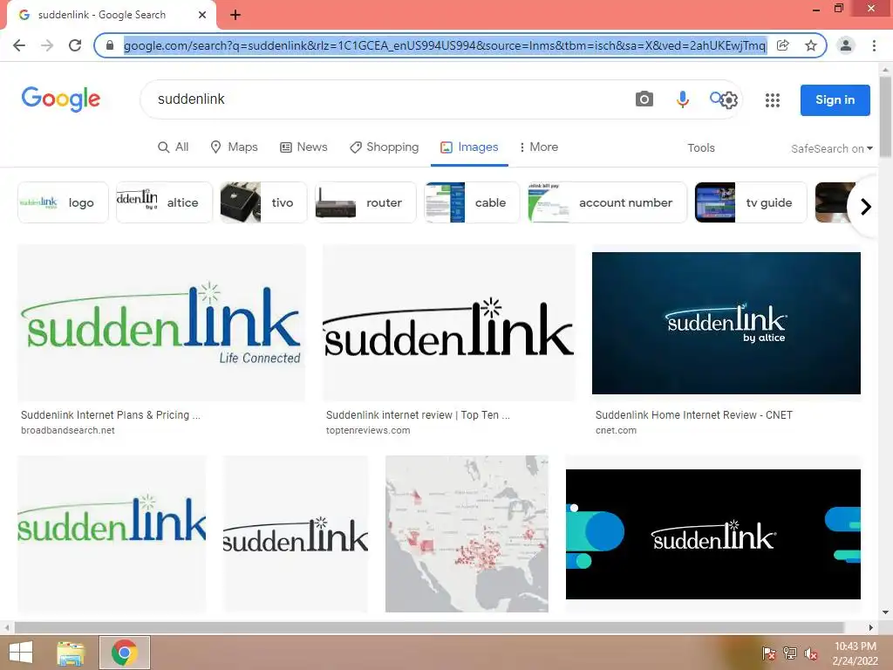Screen dimensions: 893x670
Task: Open Action Center flag tray icon
Action: click(x=768, y=653)
